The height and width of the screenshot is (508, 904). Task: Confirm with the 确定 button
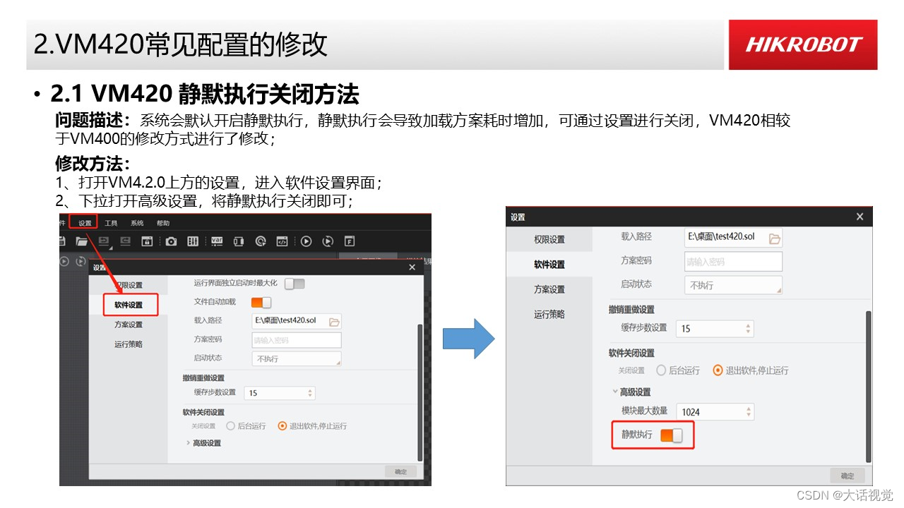click(x=845, y=473)
